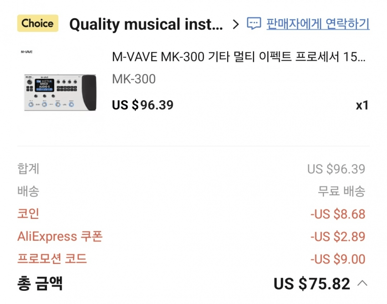Click the chat bubble message icon

(x=254, y=24)
